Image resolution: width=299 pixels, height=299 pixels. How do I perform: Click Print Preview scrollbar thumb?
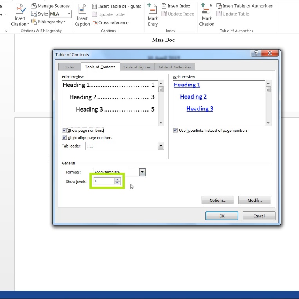pyautogui.click(x=161, y=89)
